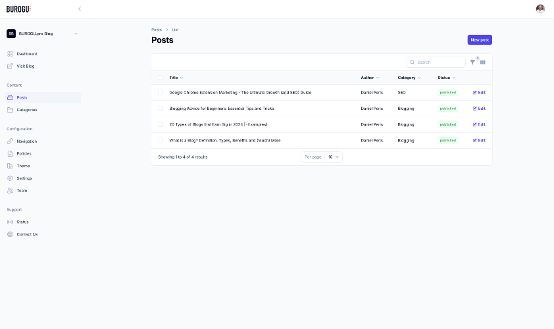
Task: Tick the select-all checkbox in the table header
Action: [161, 78]
